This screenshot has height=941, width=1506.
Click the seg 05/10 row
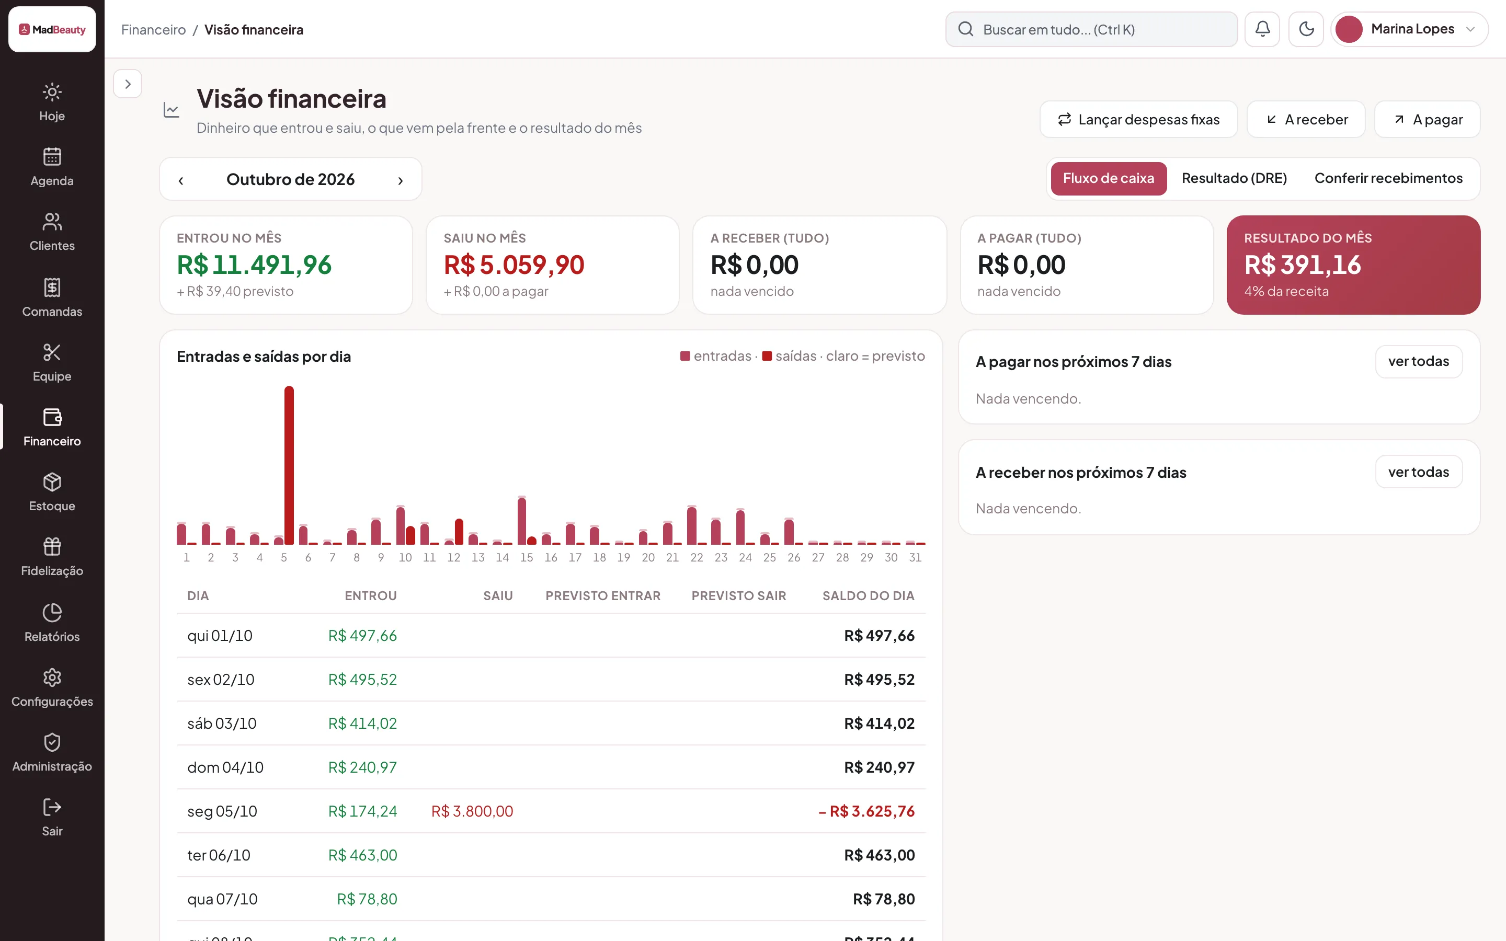pyautogui.click(x=551, y=811)
